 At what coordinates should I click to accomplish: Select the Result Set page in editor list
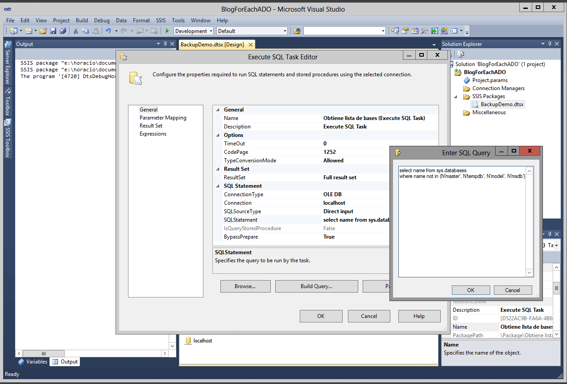(x=151, y=126)
